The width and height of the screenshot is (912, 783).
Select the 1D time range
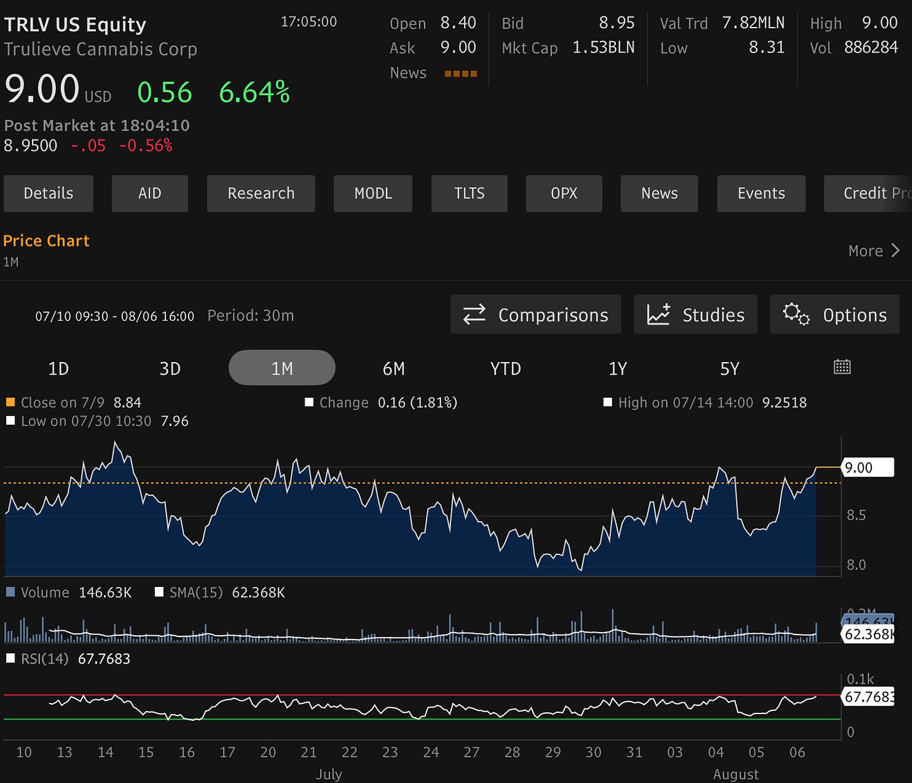pyautogui.click(x=58, y=368)
